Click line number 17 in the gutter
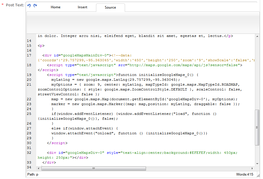 pos(29,55)
